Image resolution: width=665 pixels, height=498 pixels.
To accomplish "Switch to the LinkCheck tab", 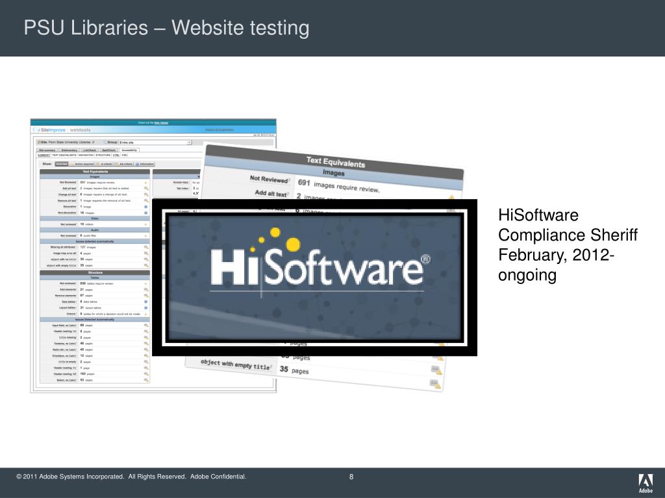I will click(90, 150).
